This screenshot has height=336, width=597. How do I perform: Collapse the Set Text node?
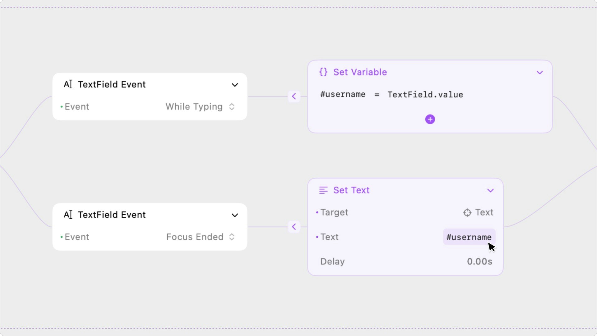[490, 190]
